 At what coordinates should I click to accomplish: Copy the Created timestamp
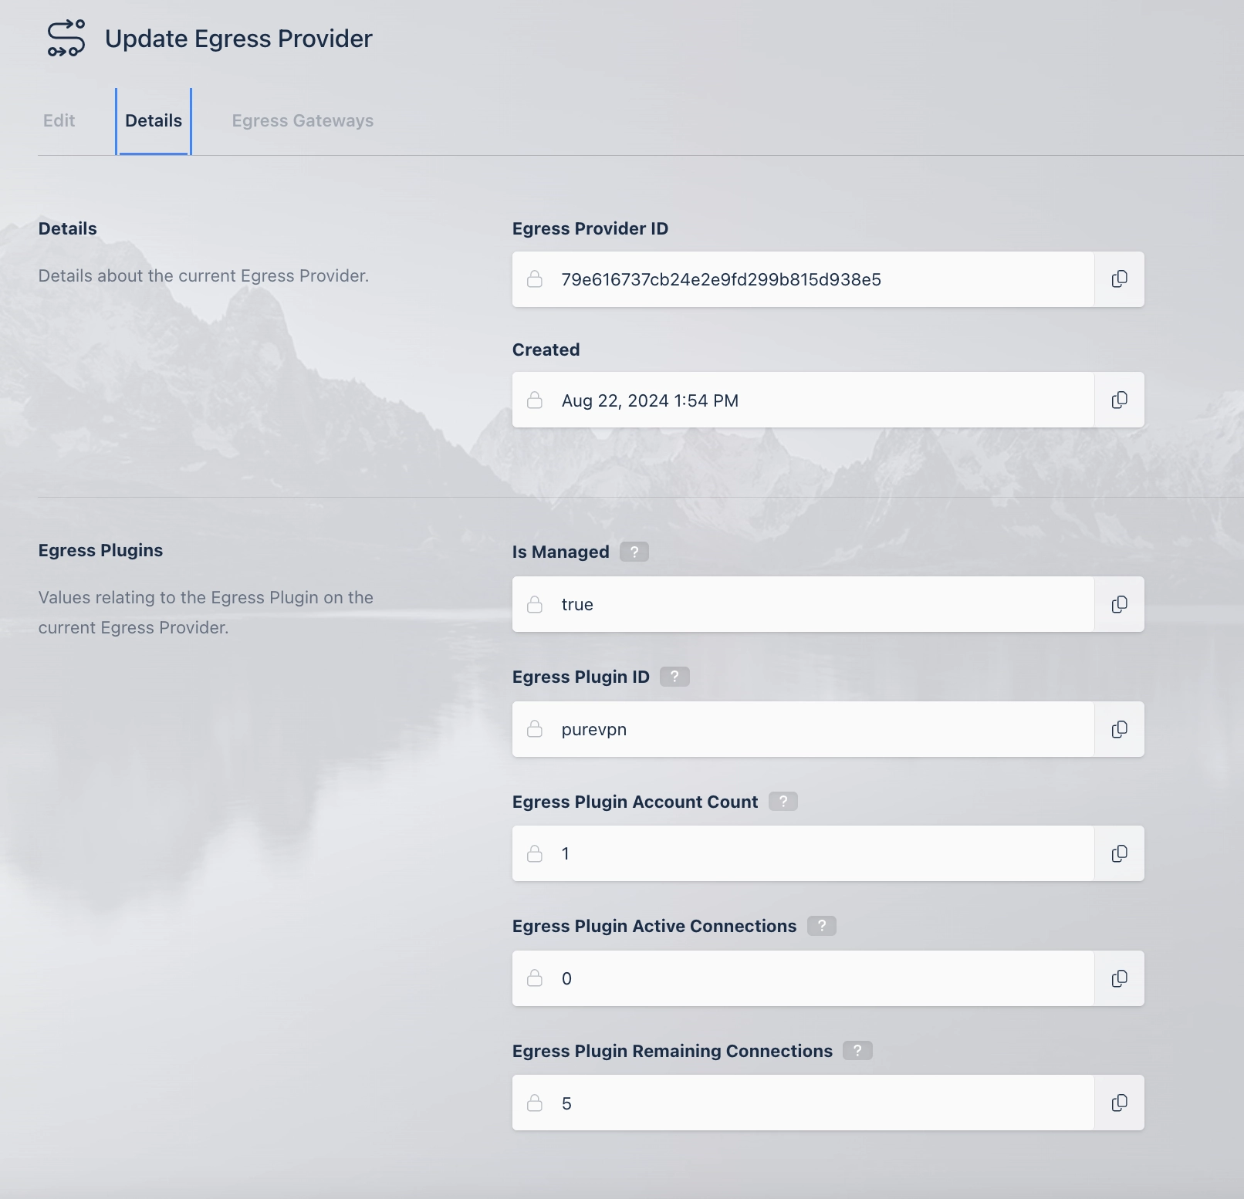1118,400
